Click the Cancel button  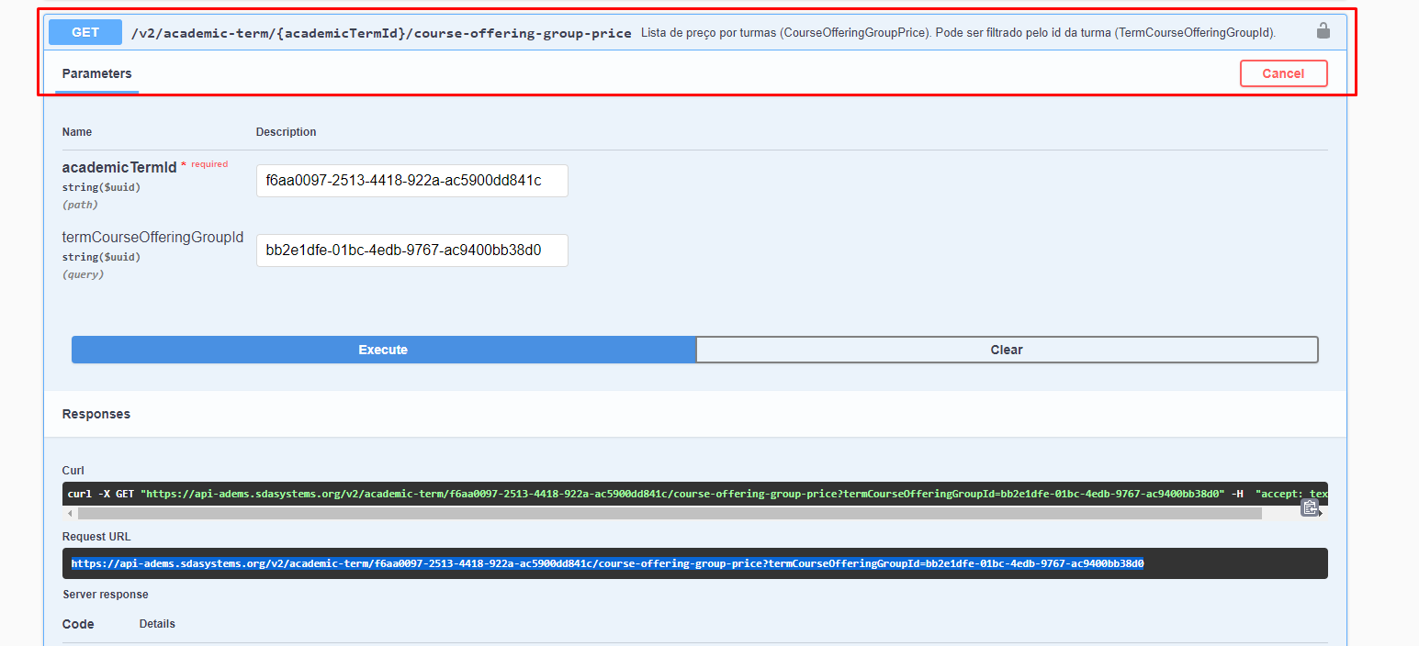tap(1283, 73)
